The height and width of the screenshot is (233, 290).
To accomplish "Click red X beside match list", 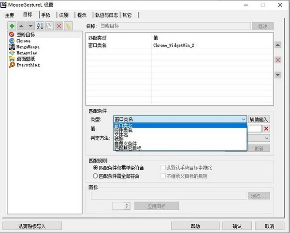I will 277,60.
